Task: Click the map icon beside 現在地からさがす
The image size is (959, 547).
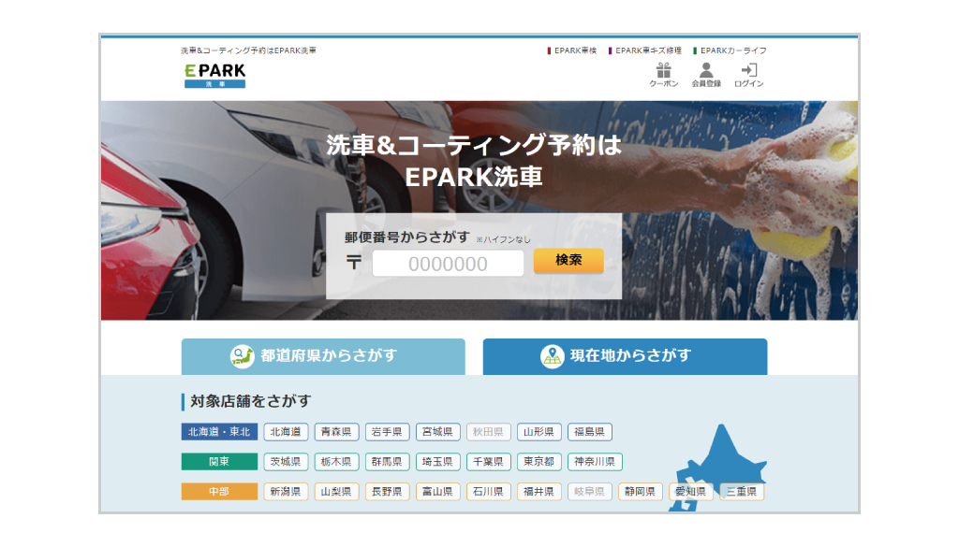Action: [551, 356]
